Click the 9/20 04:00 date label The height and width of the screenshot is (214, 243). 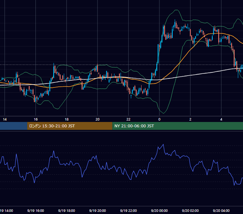point(221,210)
